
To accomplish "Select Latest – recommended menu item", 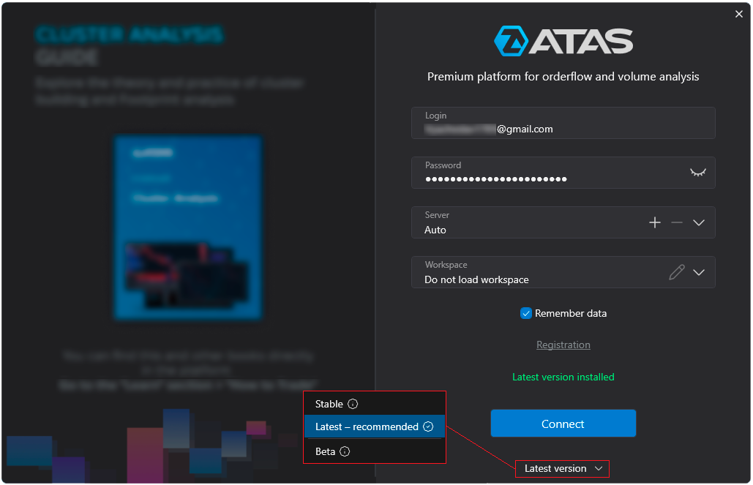I will [366, 426].
